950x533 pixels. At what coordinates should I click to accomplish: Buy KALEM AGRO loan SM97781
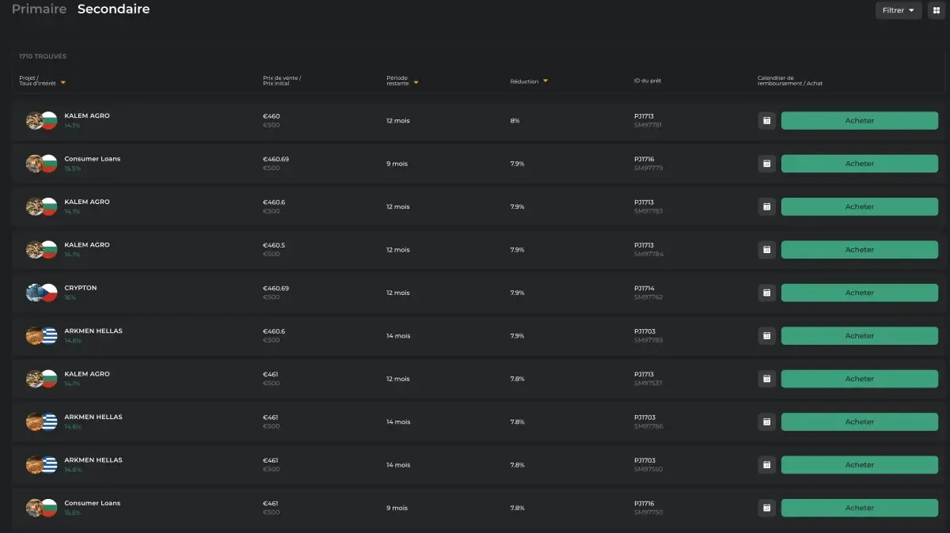click(x=860, y=121)
